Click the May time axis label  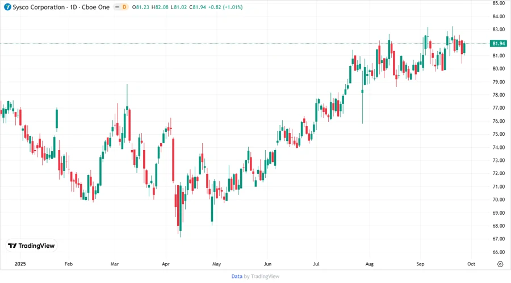(216, 264)
